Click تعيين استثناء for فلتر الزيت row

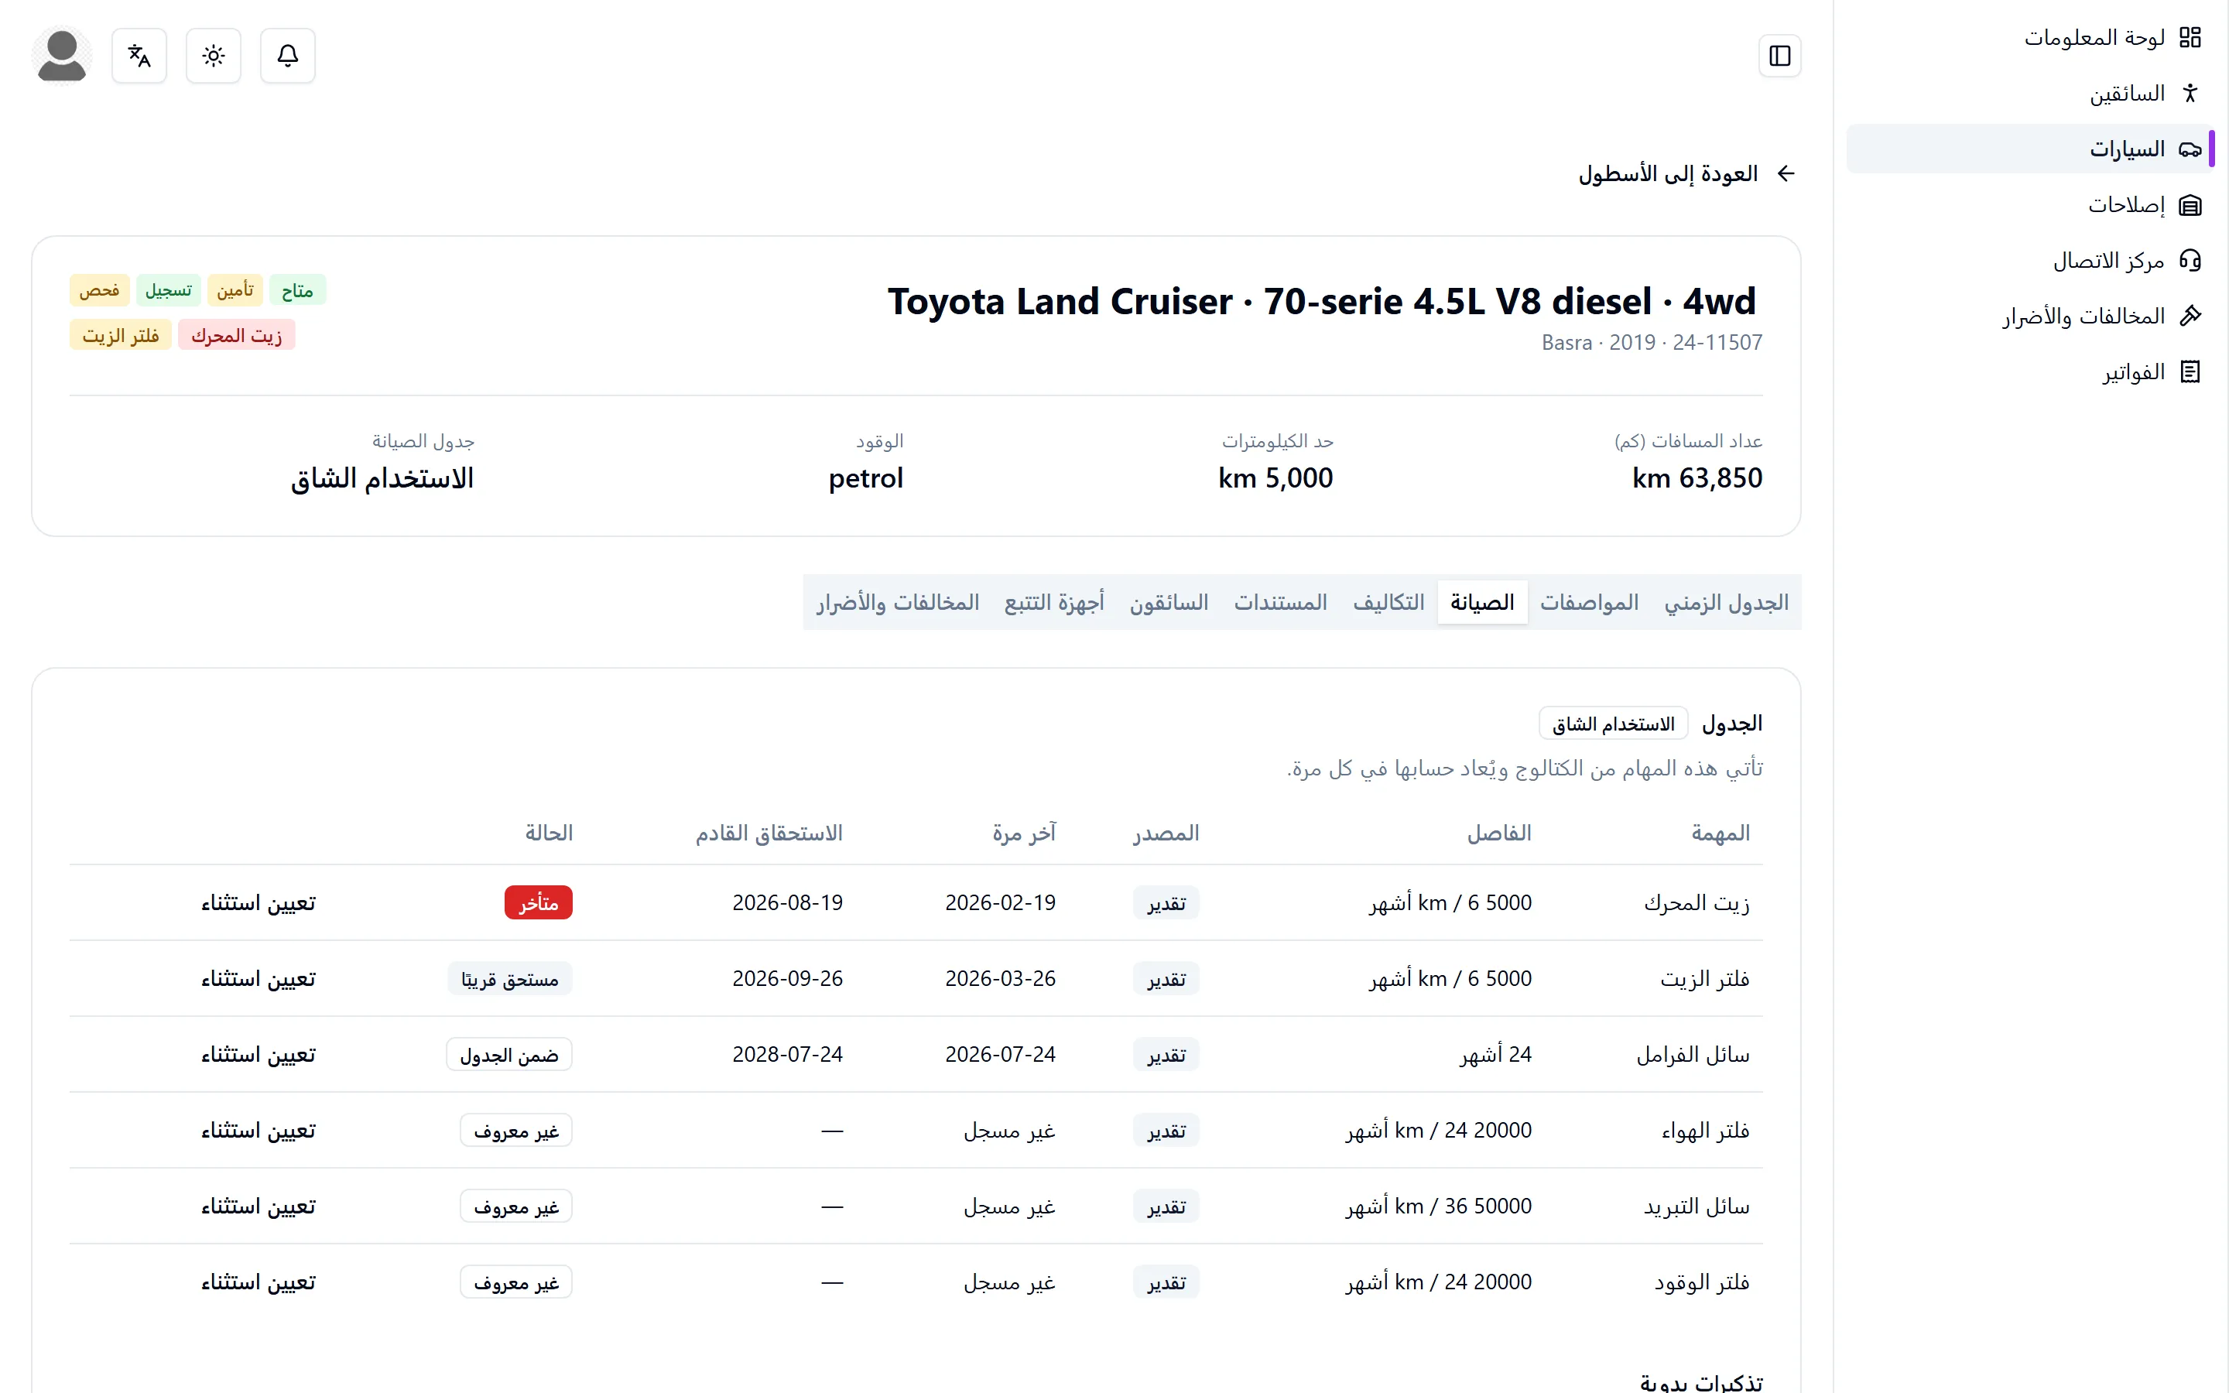pos(258,978)
